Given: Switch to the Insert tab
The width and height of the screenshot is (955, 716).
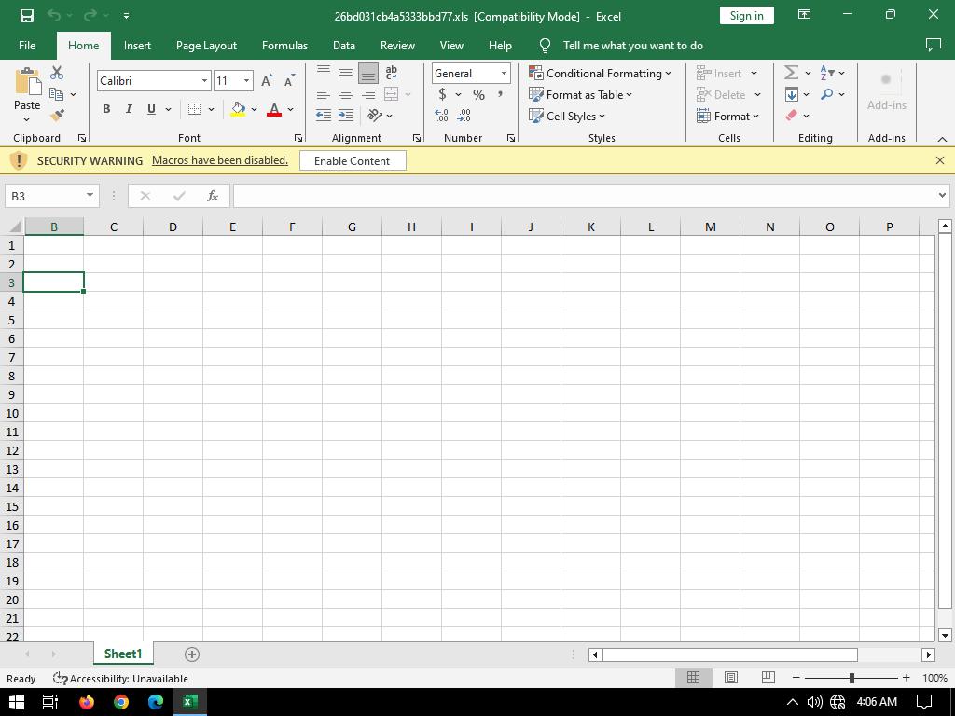Looking at the screenshot, I should click(137, 46).
